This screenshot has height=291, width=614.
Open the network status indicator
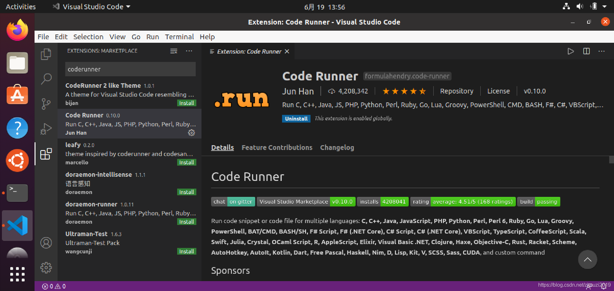pos(566,6)
